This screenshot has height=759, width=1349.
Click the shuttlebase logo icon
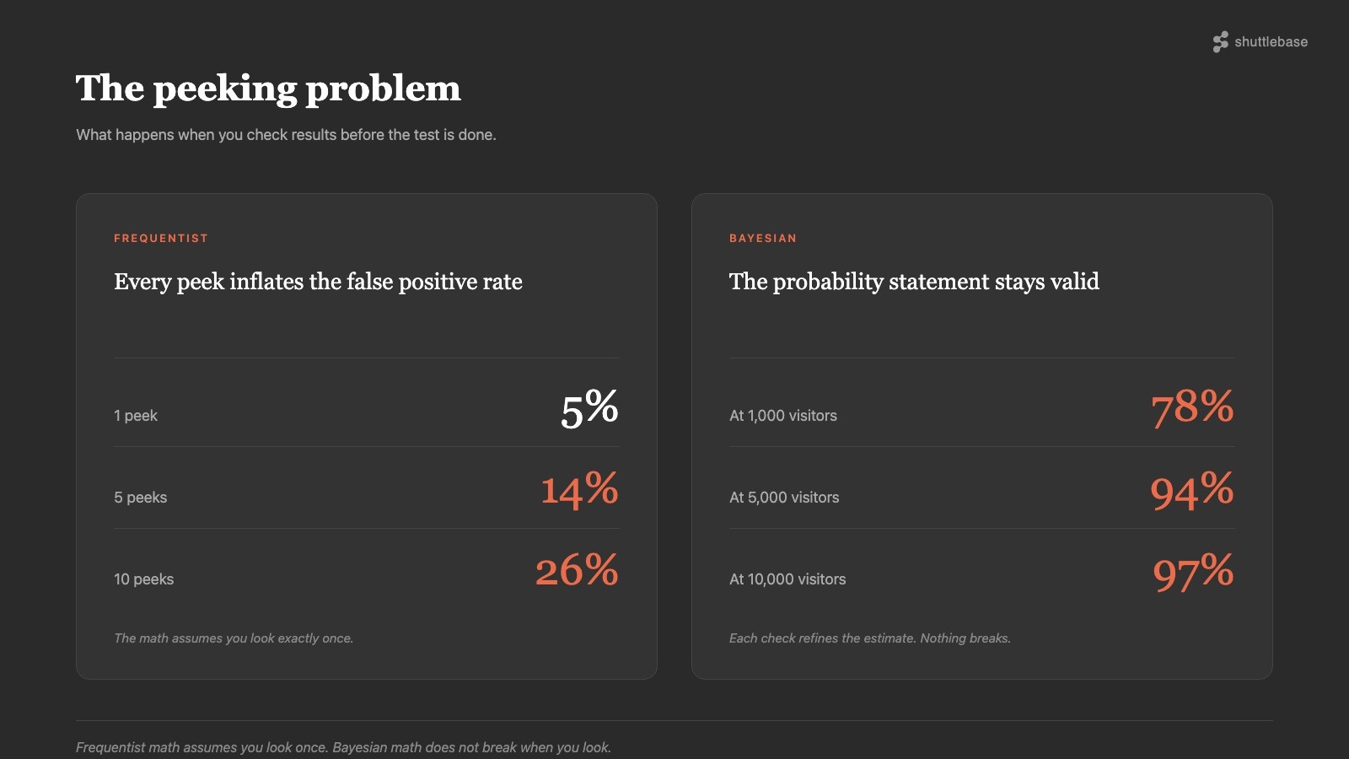(x=1220, y=42)
